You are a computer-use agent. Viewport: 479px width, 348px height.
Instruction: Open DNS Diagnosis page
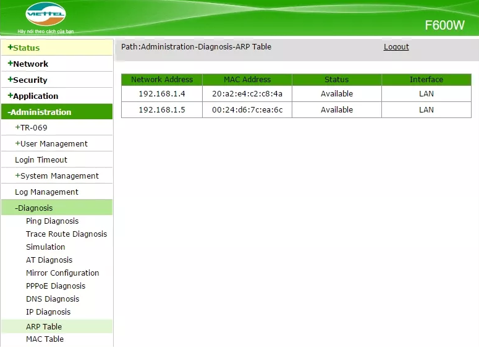pyautogui.click(x=53, y=299)
